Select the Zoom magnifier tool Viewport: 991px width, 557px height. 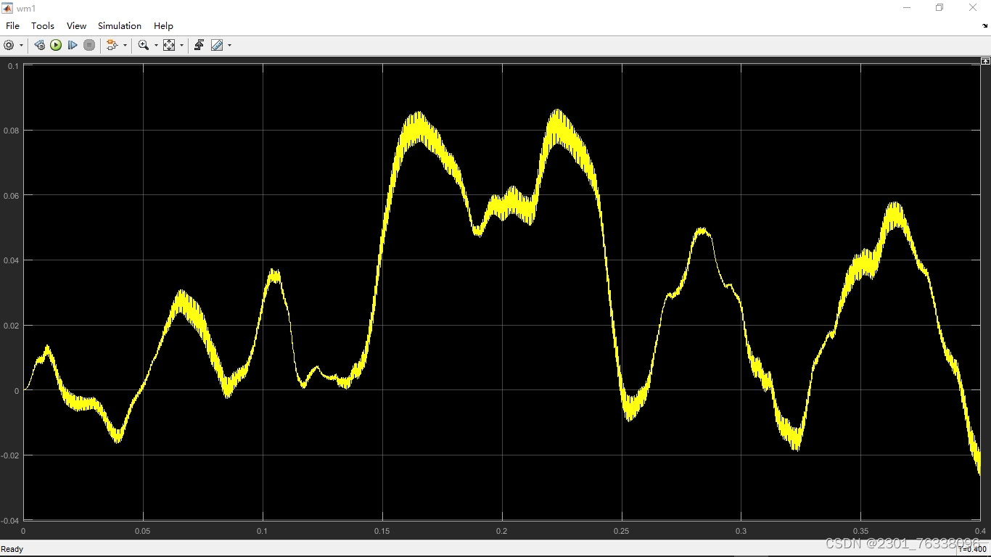[x=143, y=45]
